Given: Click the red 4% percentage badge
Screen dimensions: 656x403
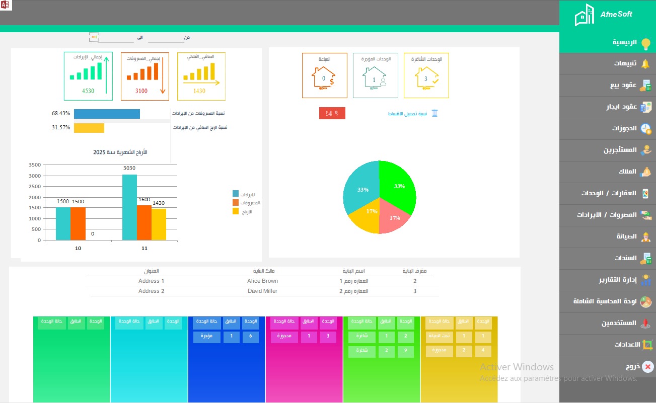Looking at the screenshot, I should coord(332,113).
